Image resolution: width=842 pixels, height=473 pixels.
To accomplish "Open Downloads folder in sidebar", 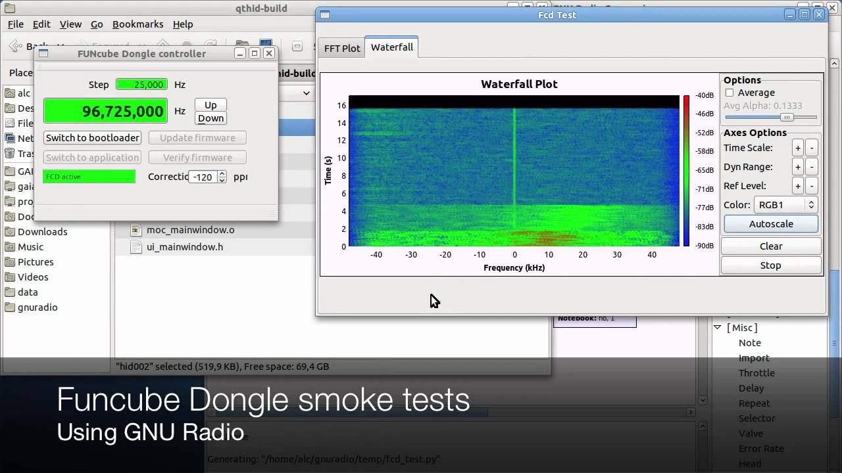I will (x=42, y=232).
